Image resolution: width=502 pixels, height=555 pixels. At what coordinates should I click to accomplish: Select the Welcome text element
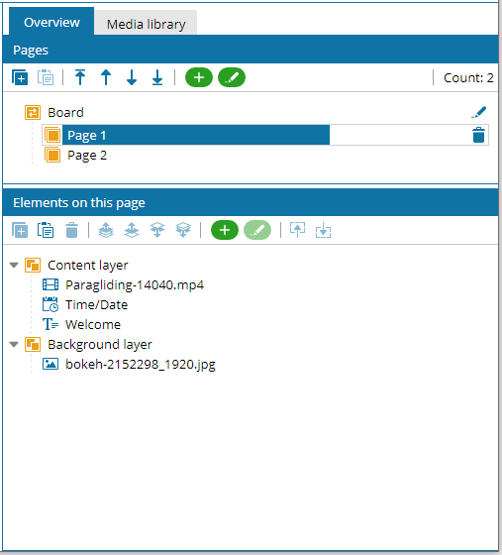(93, 325)
